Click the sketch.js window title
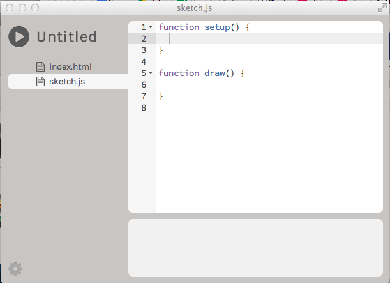This screenshot has width=390, height=283. click(x=195, y=8)
